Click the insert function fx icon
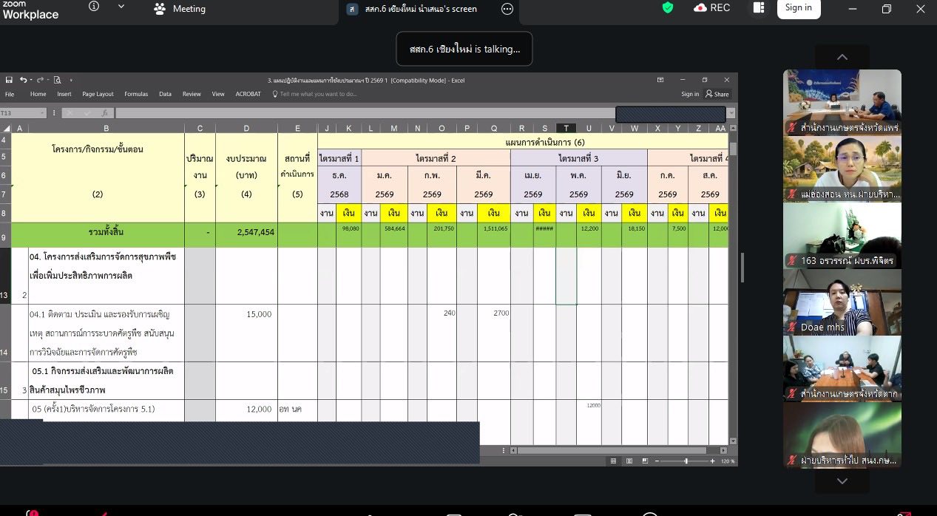This screenshot has width=937, height=516. (x=105, y=113)
